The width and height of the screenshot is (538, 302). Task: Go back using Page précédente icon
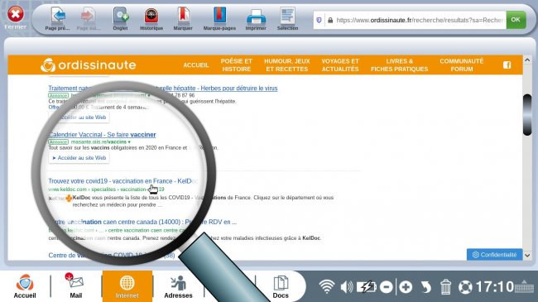coord(57,16)
